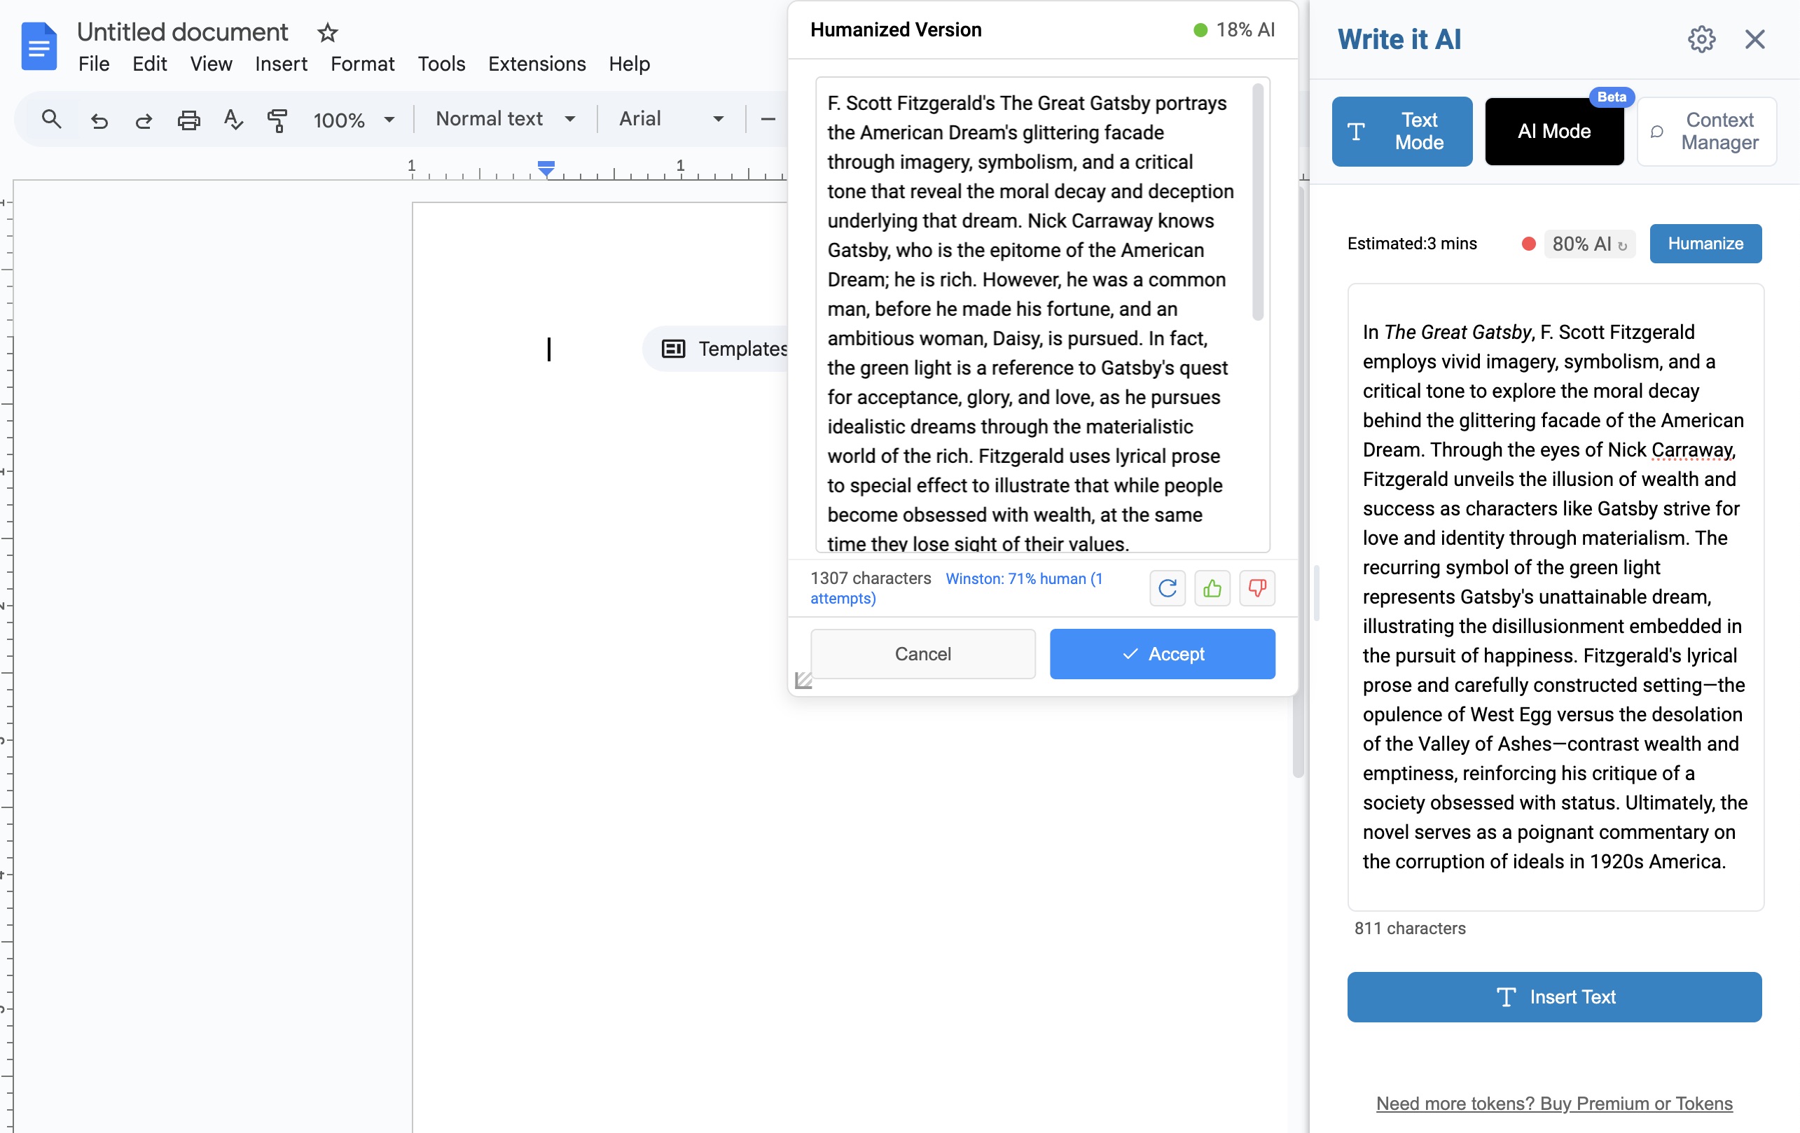Click the search menus magnifier icon
The width and height of the screenshot is (1800, 1133).
(51, 119)
